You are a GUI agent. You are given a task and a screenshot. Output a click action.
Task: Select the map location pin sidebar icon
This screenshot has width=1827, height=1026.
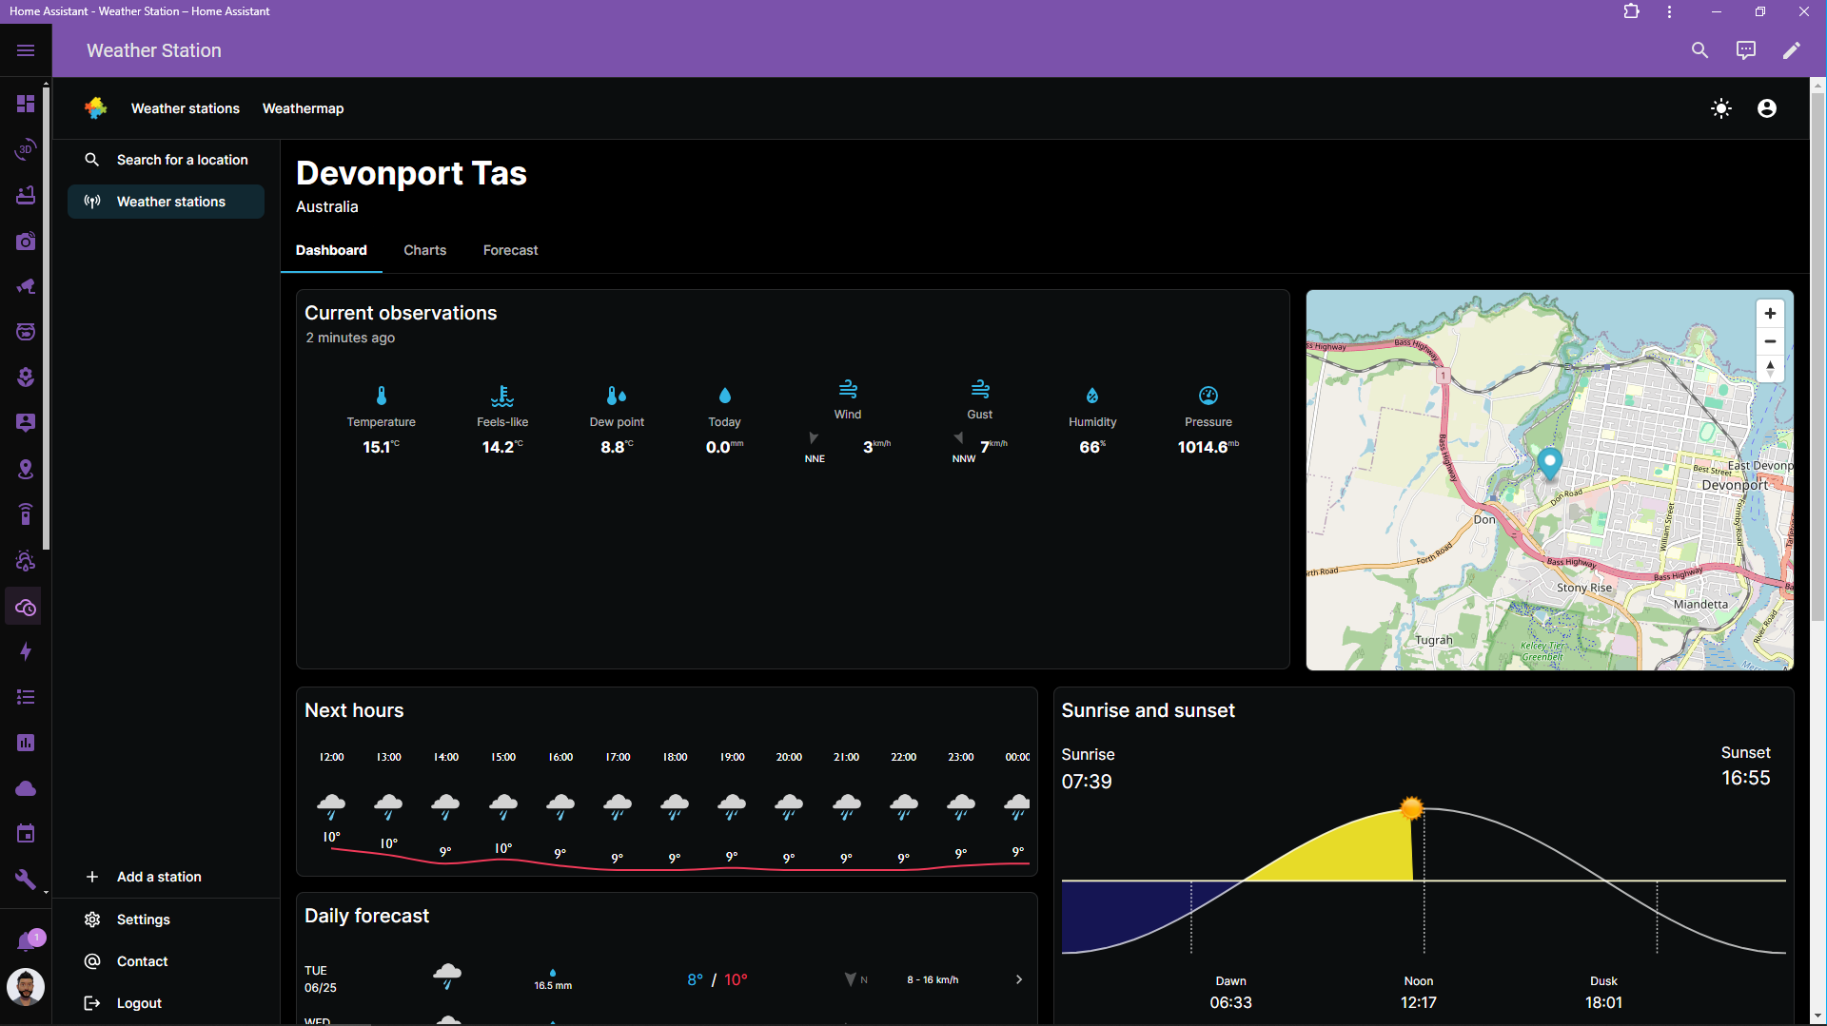(26, 469)
